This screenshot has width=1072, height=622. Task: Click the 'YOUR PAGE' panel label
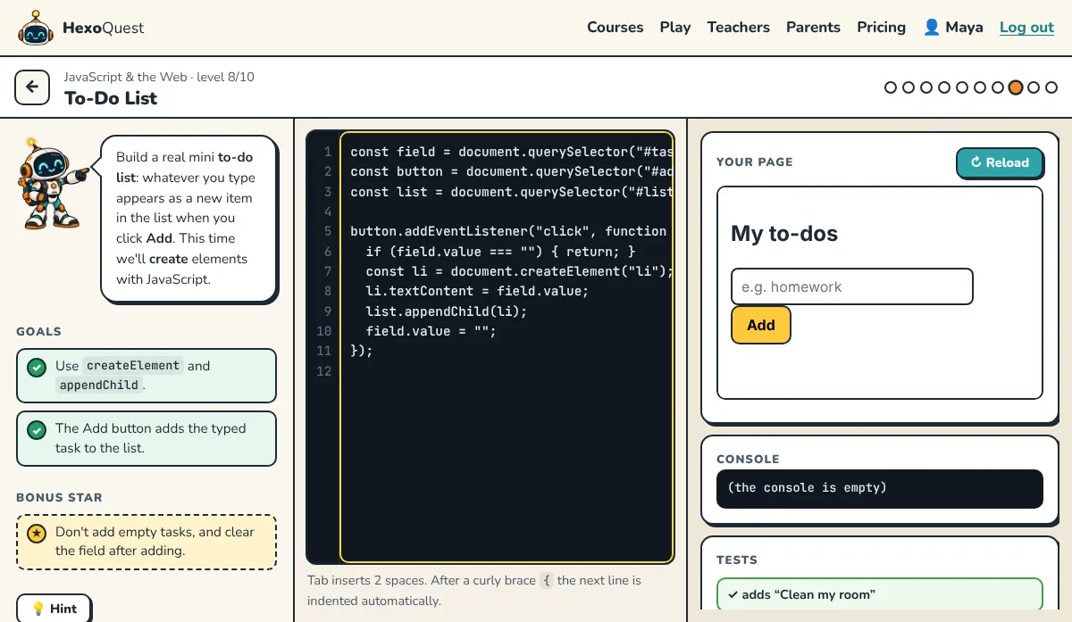(755, 162)
